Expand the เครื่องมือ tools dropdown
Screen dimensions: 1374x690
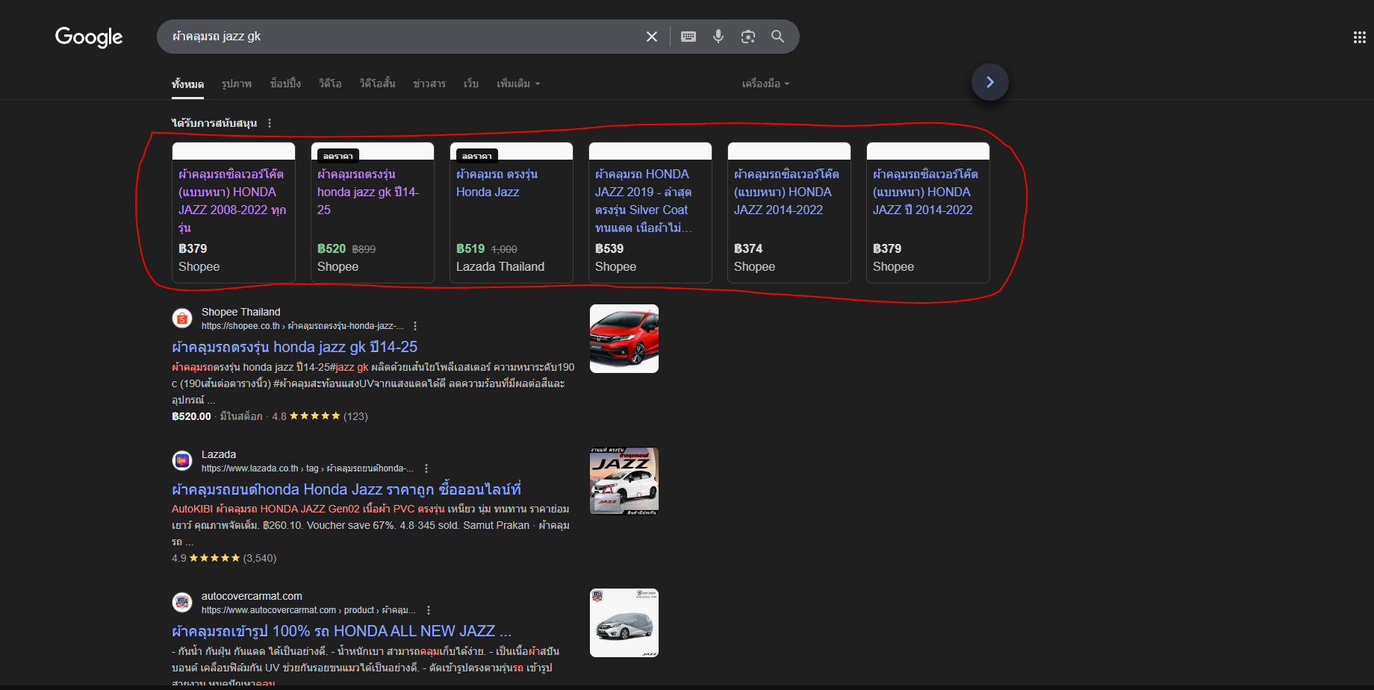(765, 84)
